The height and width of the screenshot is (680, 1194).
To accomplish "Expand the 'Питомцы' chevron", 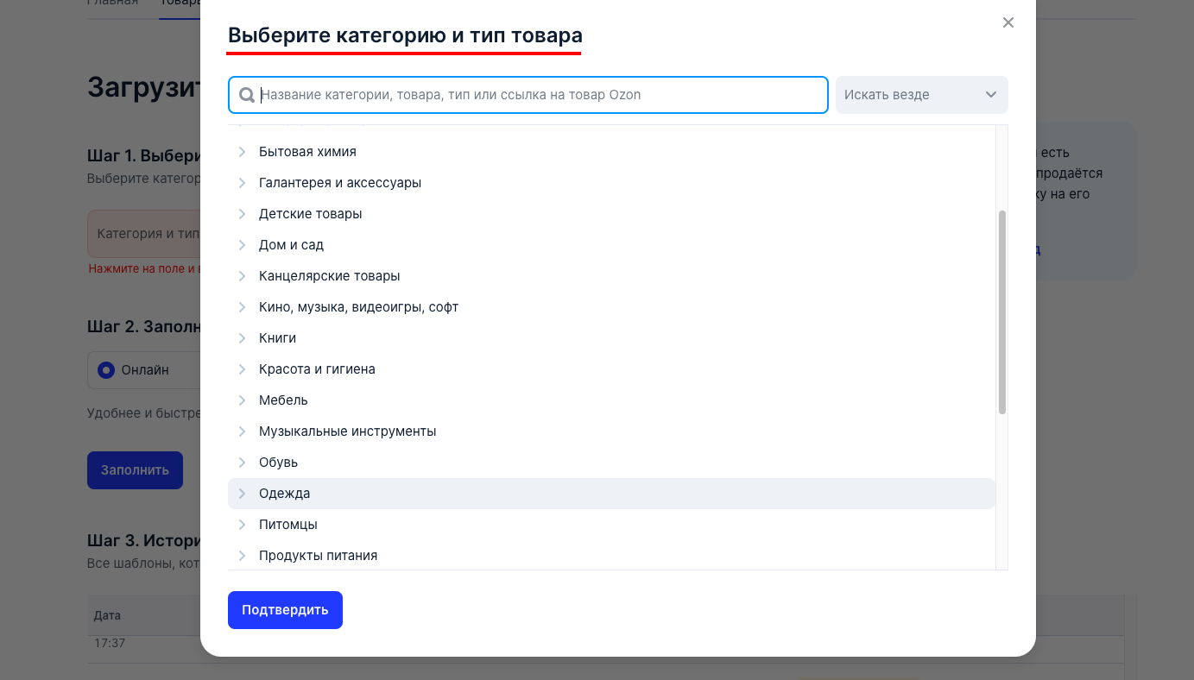I will coord(243,525).
